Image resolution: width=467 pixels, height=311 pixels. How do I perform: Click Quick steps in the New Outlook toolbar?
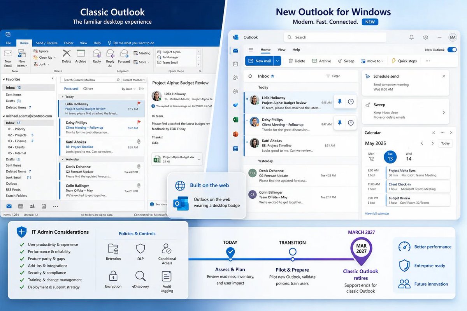pos(404,61)
